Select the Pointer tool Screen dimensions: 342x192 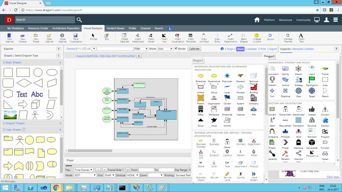(93, 37)
